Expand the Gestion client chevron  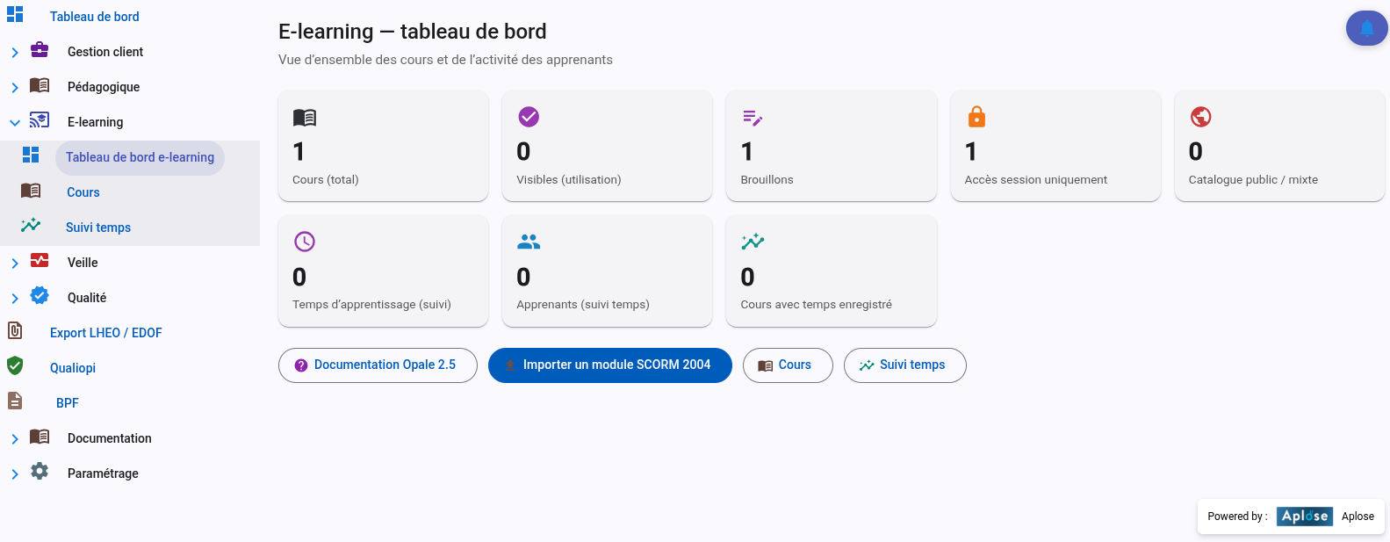click(x=15, y=53)
